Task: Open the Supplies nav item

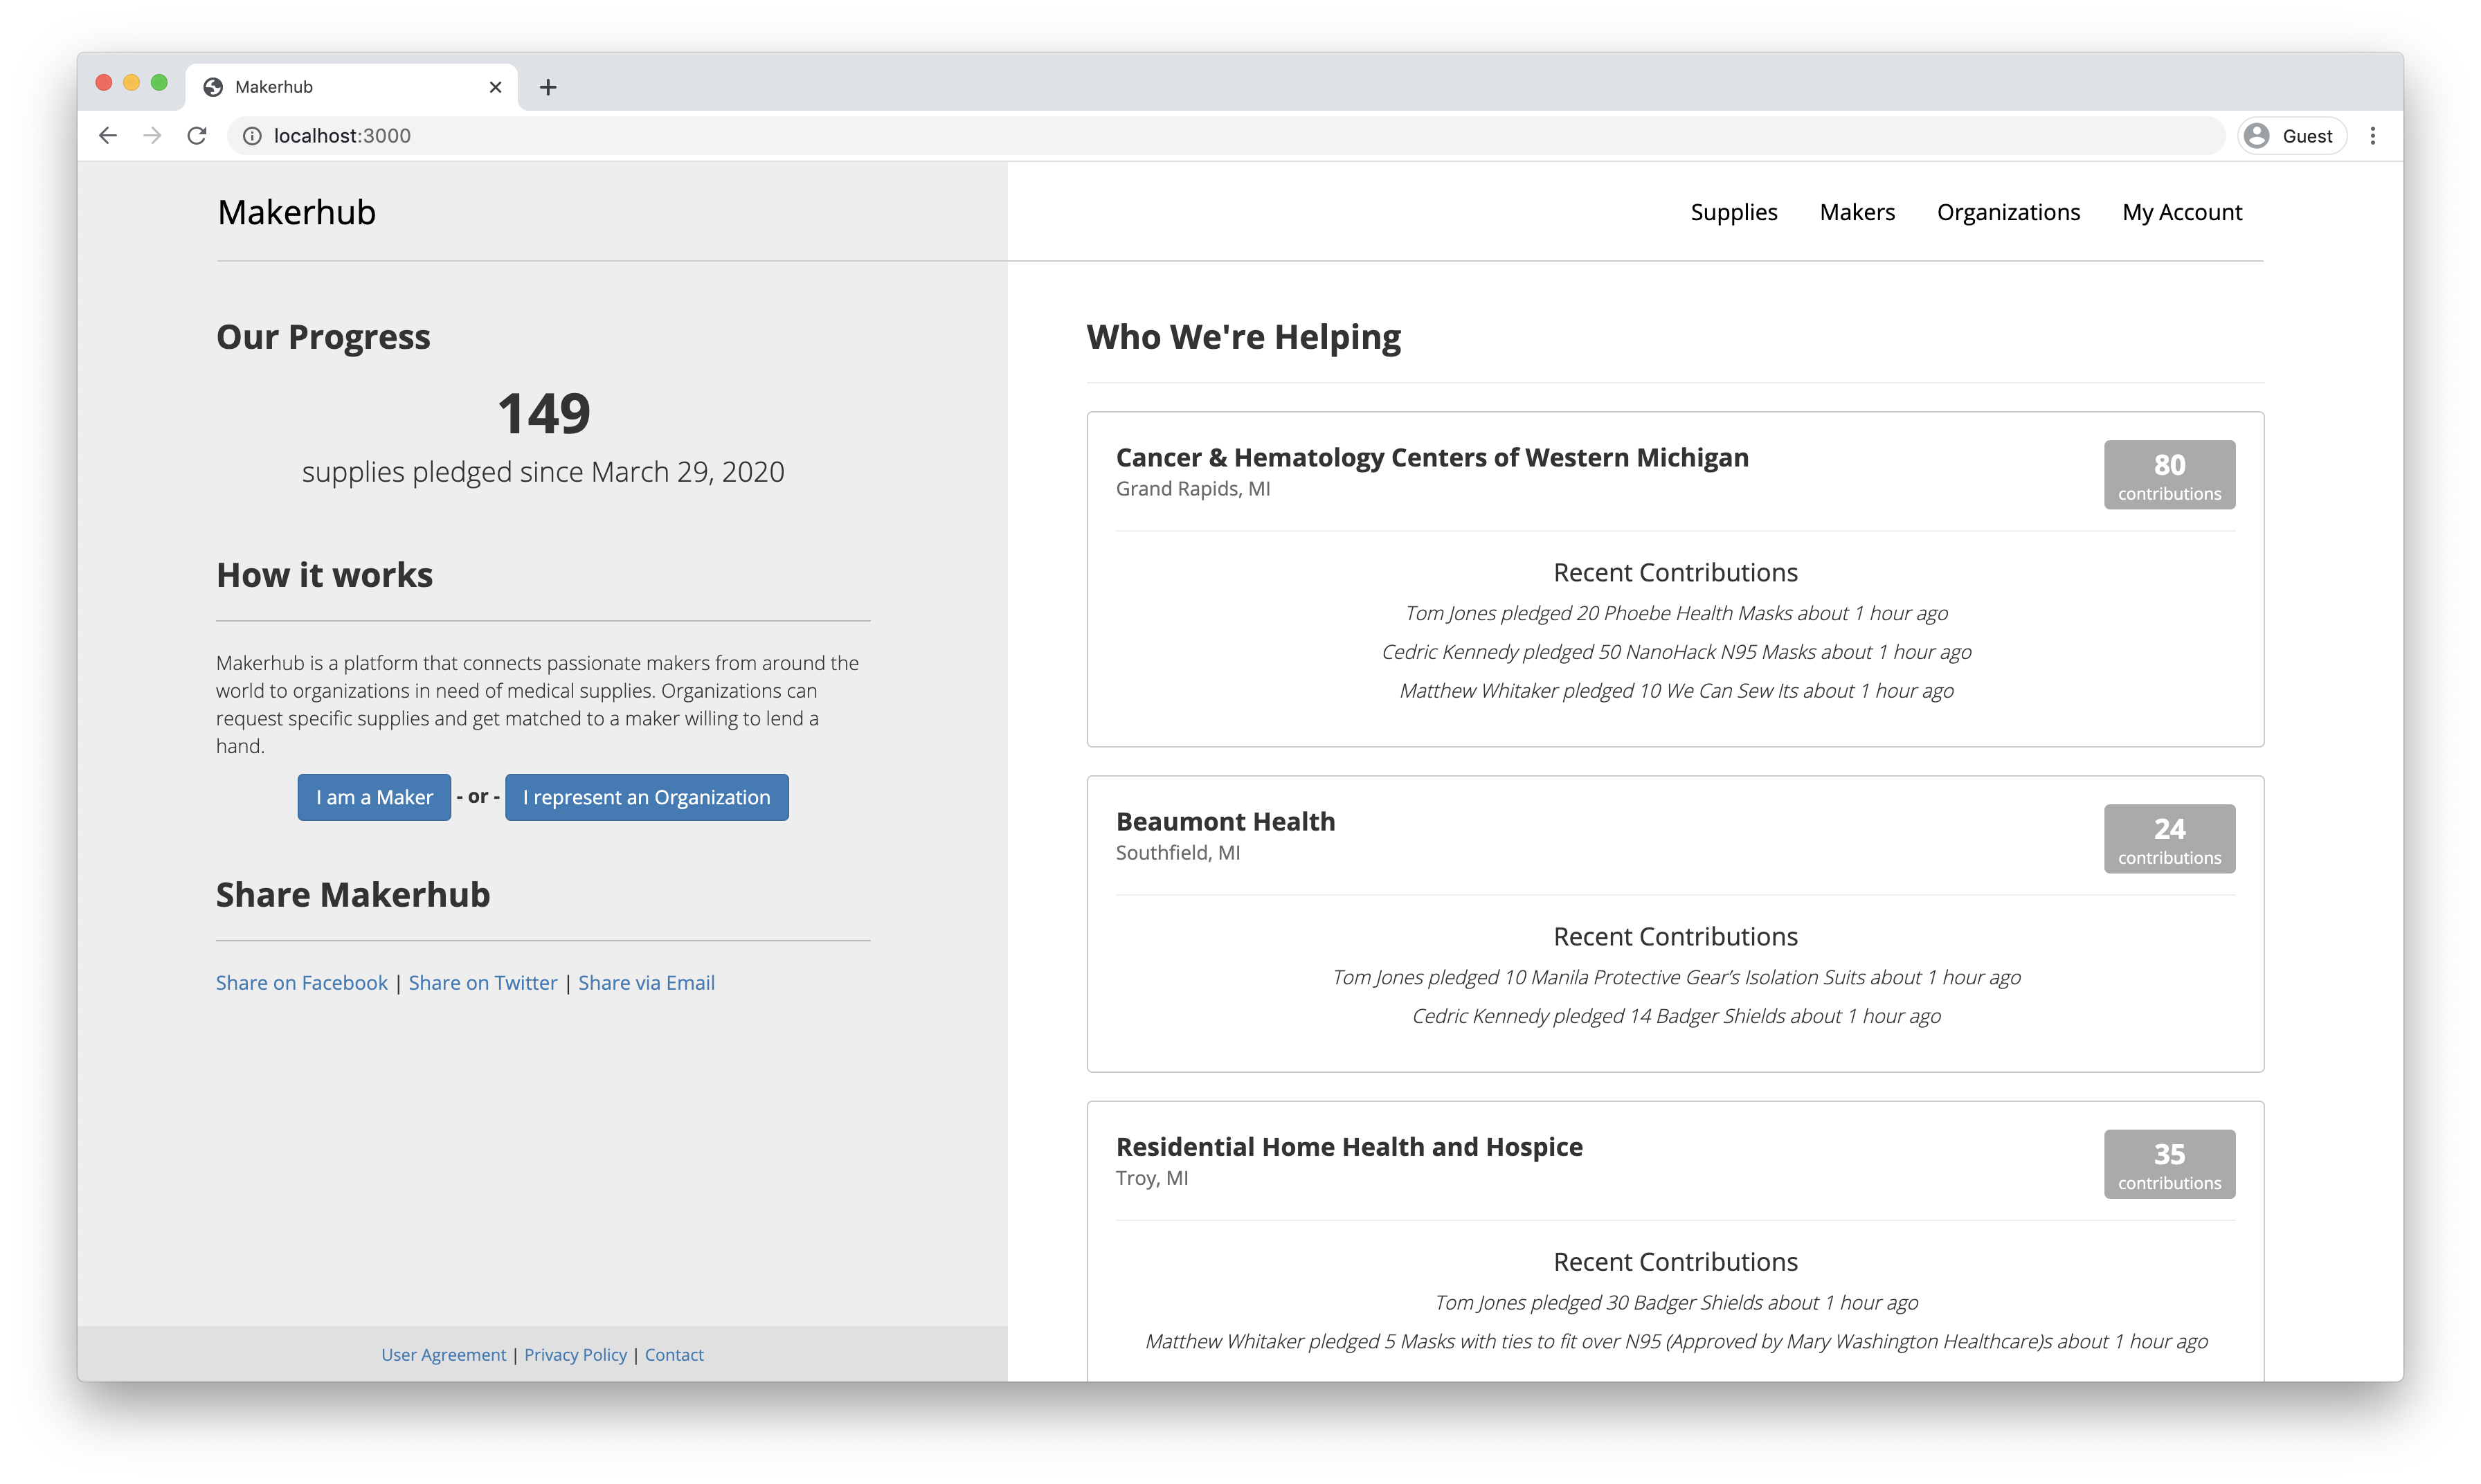Action: click(x=1733, y=212)
